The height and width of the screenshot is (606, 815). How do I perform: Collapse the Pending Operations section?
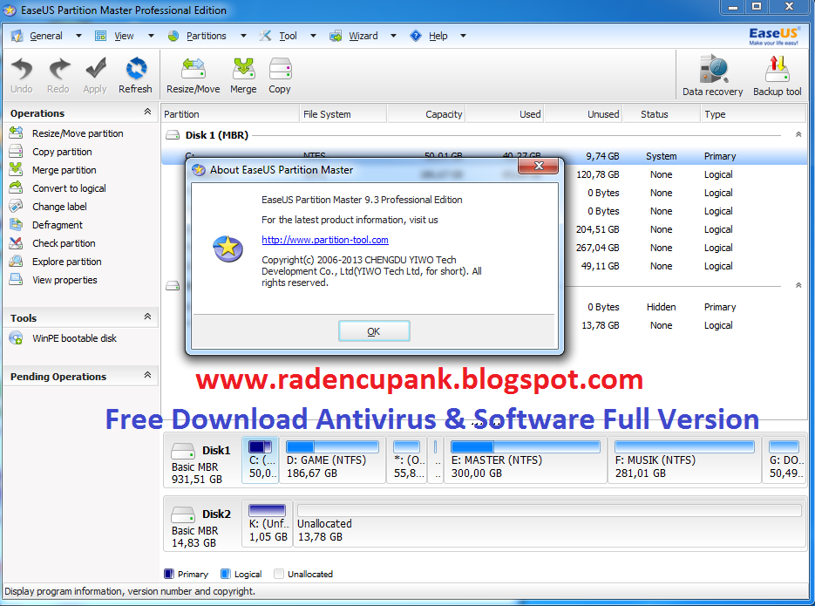click(147, 375)
